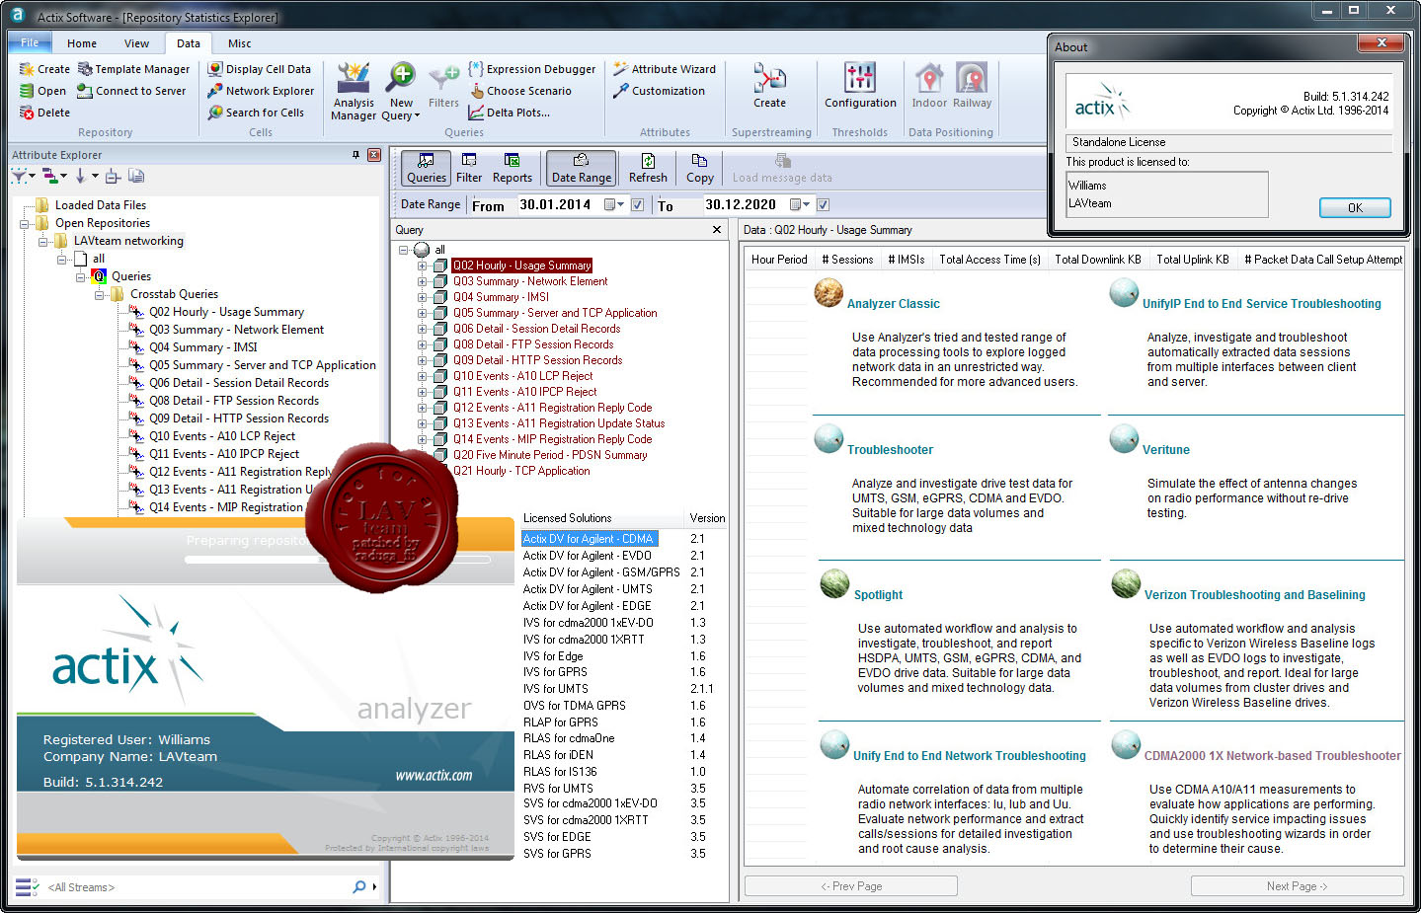Click the search magnifier beside All Streams

[x=359, y=886]
